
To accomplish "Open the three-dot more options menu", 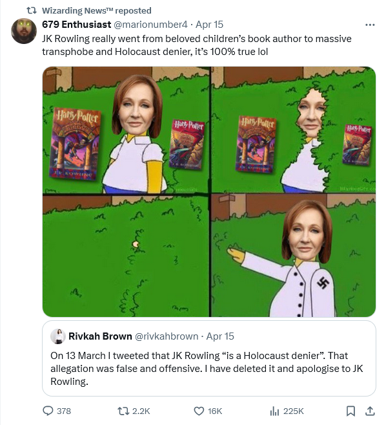I will click(370, 25).
